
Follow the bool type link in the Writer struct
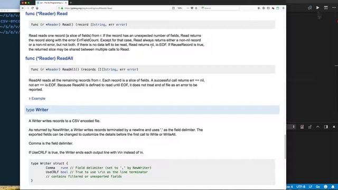[64, 172]
